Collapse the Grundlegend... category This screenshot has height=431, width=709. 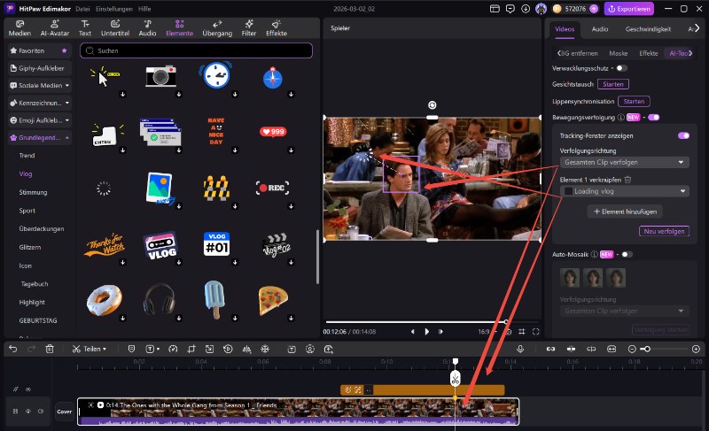point(39,138)
